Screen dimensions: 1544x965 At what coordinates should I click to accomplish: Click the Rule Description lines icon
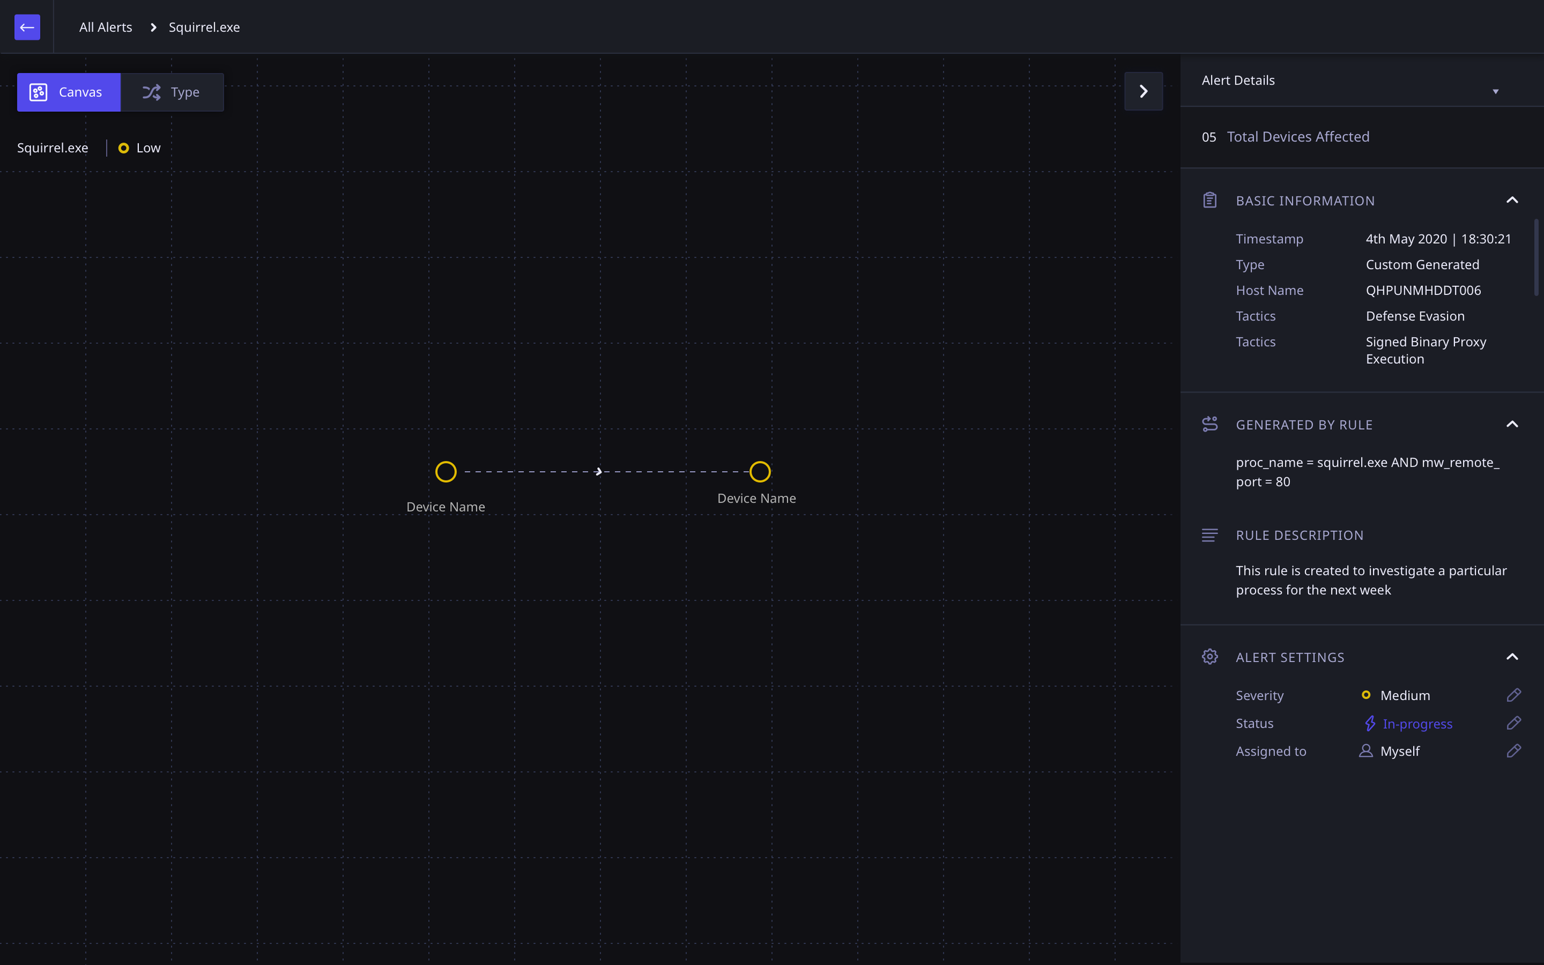1209,535
